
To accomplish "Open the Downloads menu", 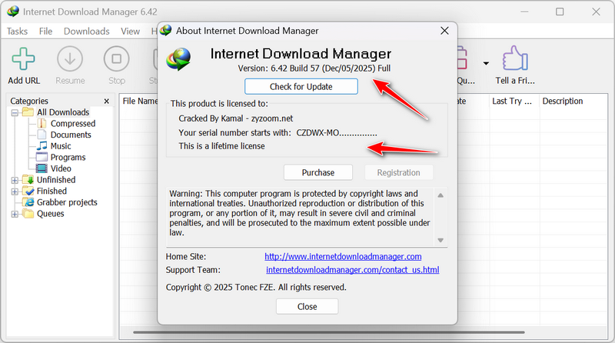I will [x=86, y=32].
